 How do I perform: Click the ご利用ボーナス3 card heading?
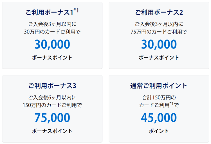coord(52,86)
